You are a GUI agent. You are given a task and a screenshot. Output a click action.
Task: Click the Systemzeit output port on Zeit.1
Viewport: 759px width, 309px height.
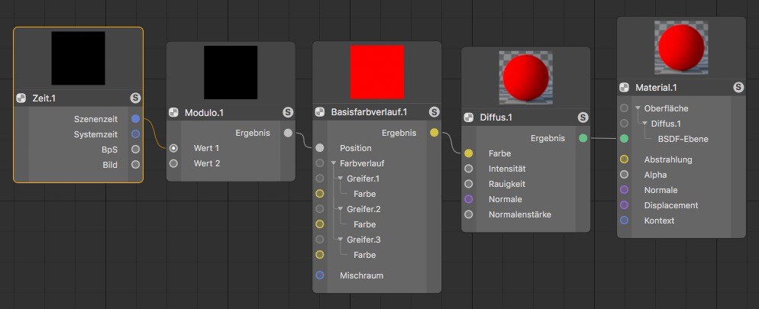[136, 134]
